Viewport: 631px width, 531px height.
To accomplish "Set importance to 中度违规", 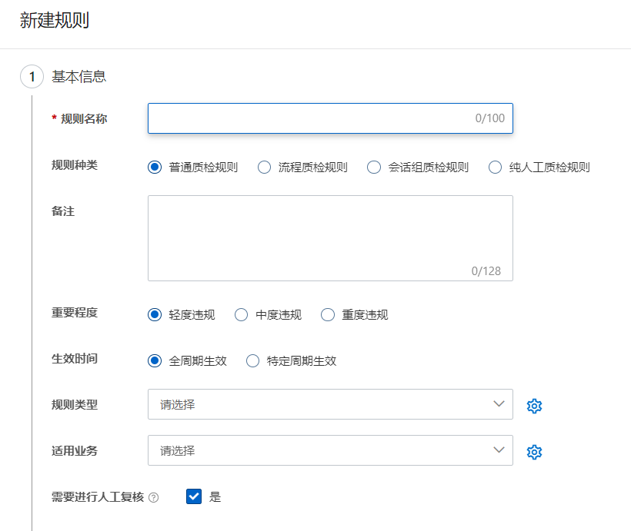I will point(242,315).
